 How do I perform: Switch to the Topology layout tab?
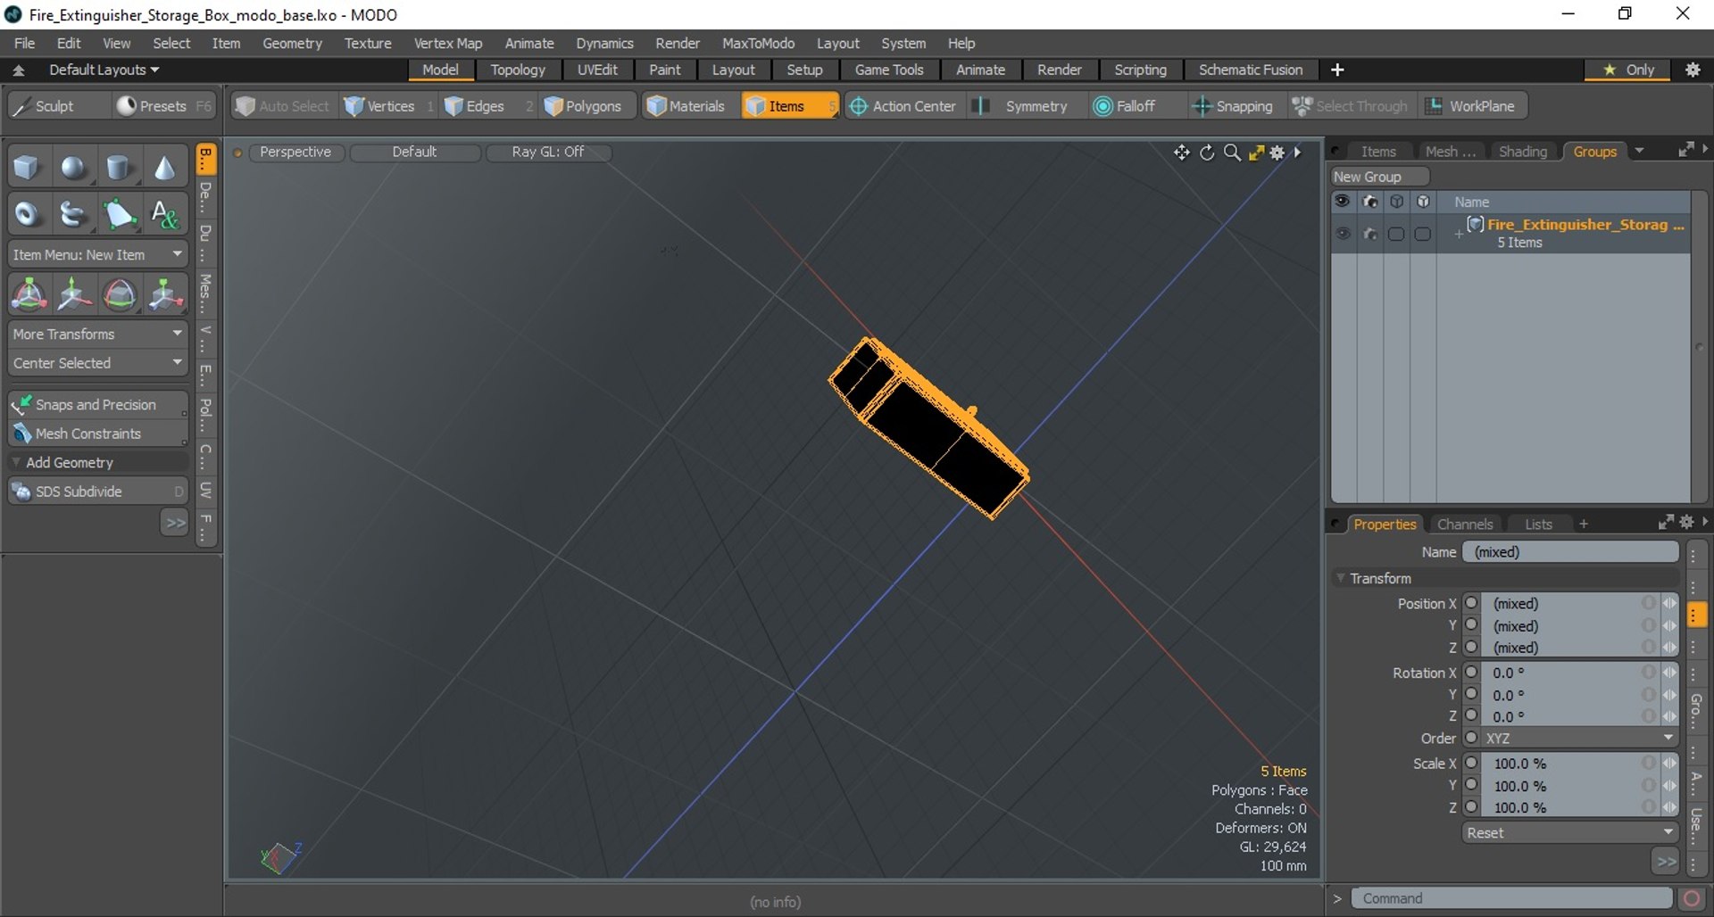point(518,70)
